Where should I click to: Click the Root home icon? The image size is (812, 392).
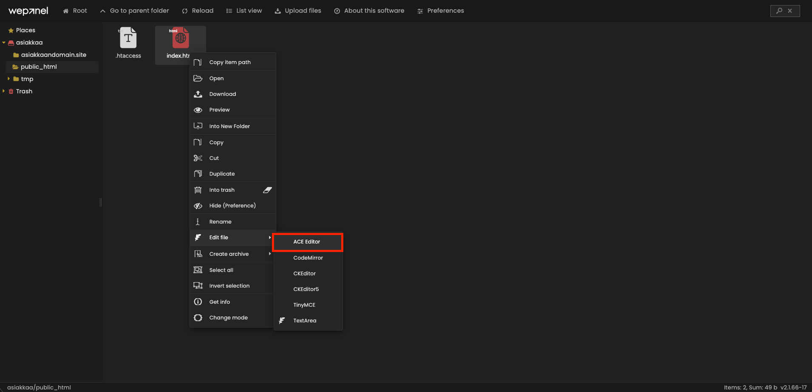click(x=66, y=11)
